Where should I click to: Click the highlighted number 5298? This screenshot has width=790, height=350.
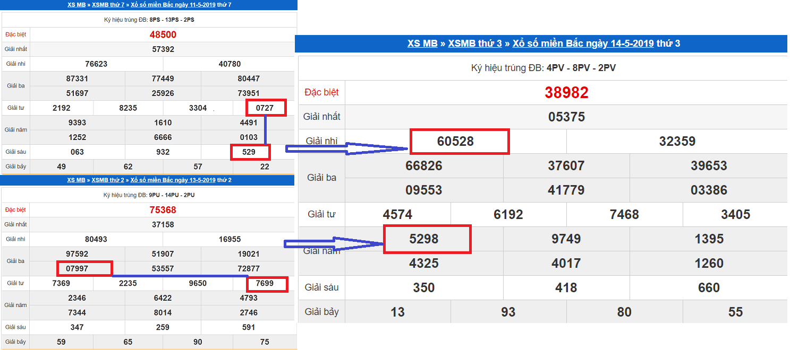423,239
